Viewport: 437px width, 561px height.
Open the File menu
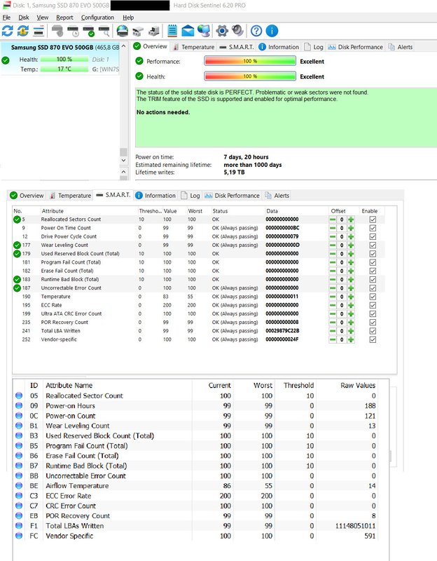[x=6, y=18]
